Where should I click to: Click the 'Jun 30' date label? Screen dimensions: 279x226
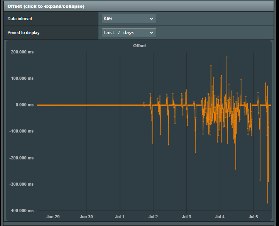coord(86,217)
